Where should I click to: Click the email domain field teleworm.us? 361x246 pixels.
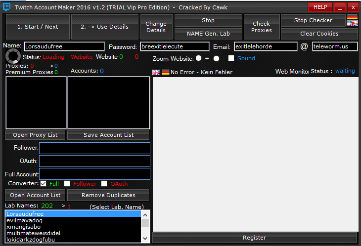335,46
